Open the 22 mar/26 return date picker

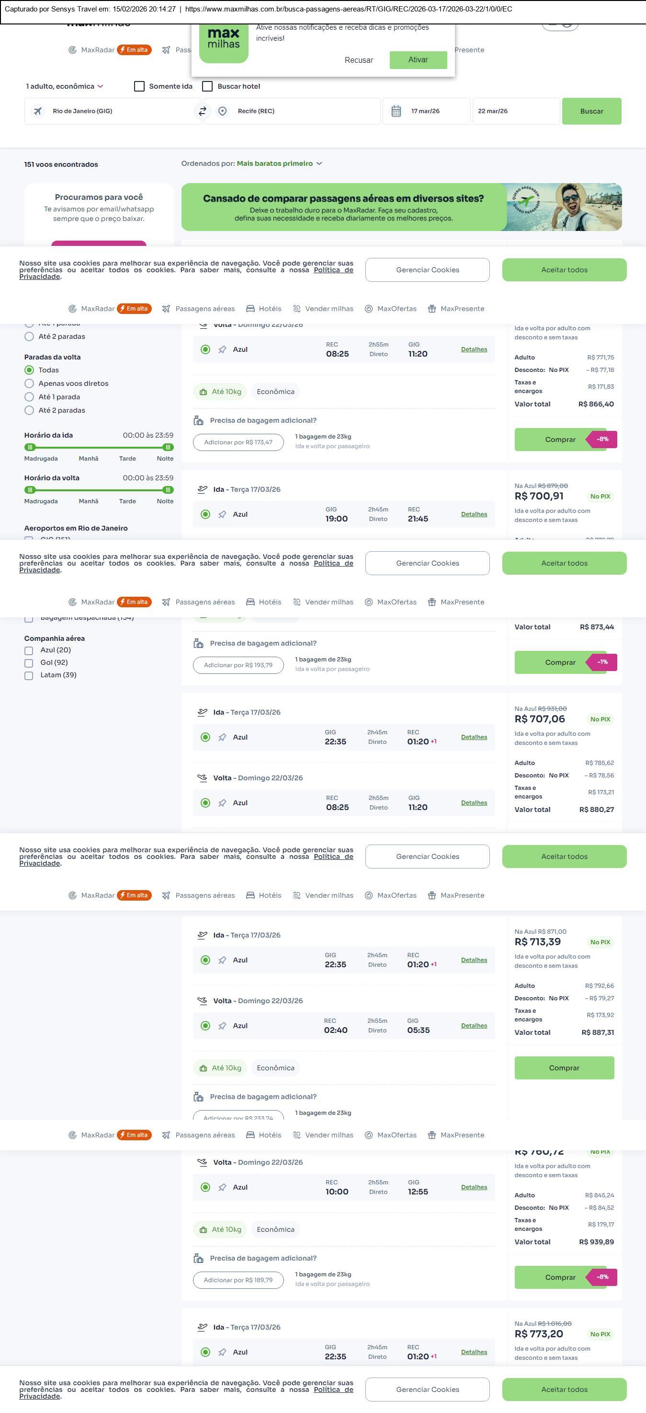click(x=515, y=111)
